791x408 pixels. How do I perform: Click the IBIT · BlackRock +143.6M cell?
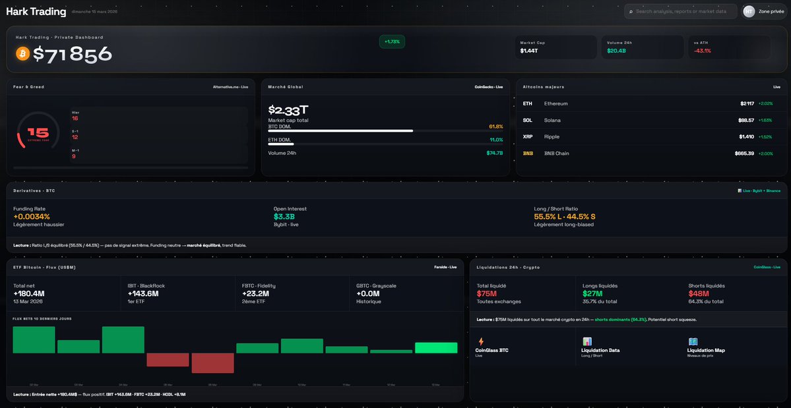pyautogui.click(x=178, y=293)
